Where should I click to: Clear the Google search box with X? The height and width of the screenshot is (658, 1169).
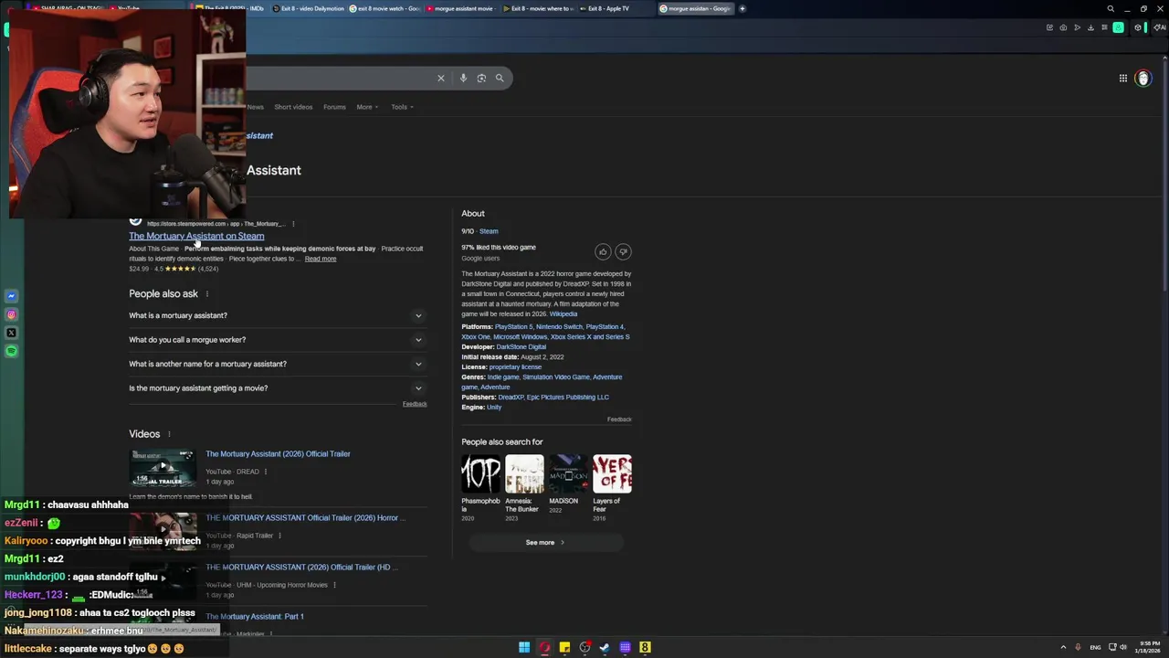441,78
